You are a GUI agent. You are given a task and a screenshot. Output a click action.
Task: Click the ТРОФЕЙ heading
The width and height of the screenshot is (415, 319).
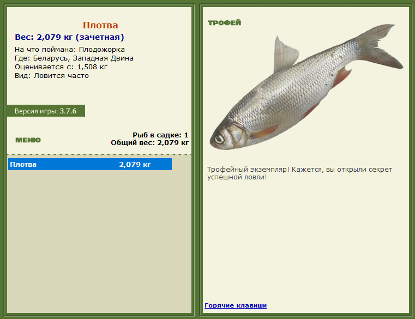click(225, 23)
